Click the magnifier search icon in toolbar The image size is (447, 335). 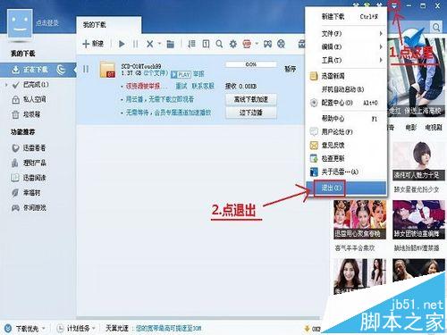click(219, 44)
